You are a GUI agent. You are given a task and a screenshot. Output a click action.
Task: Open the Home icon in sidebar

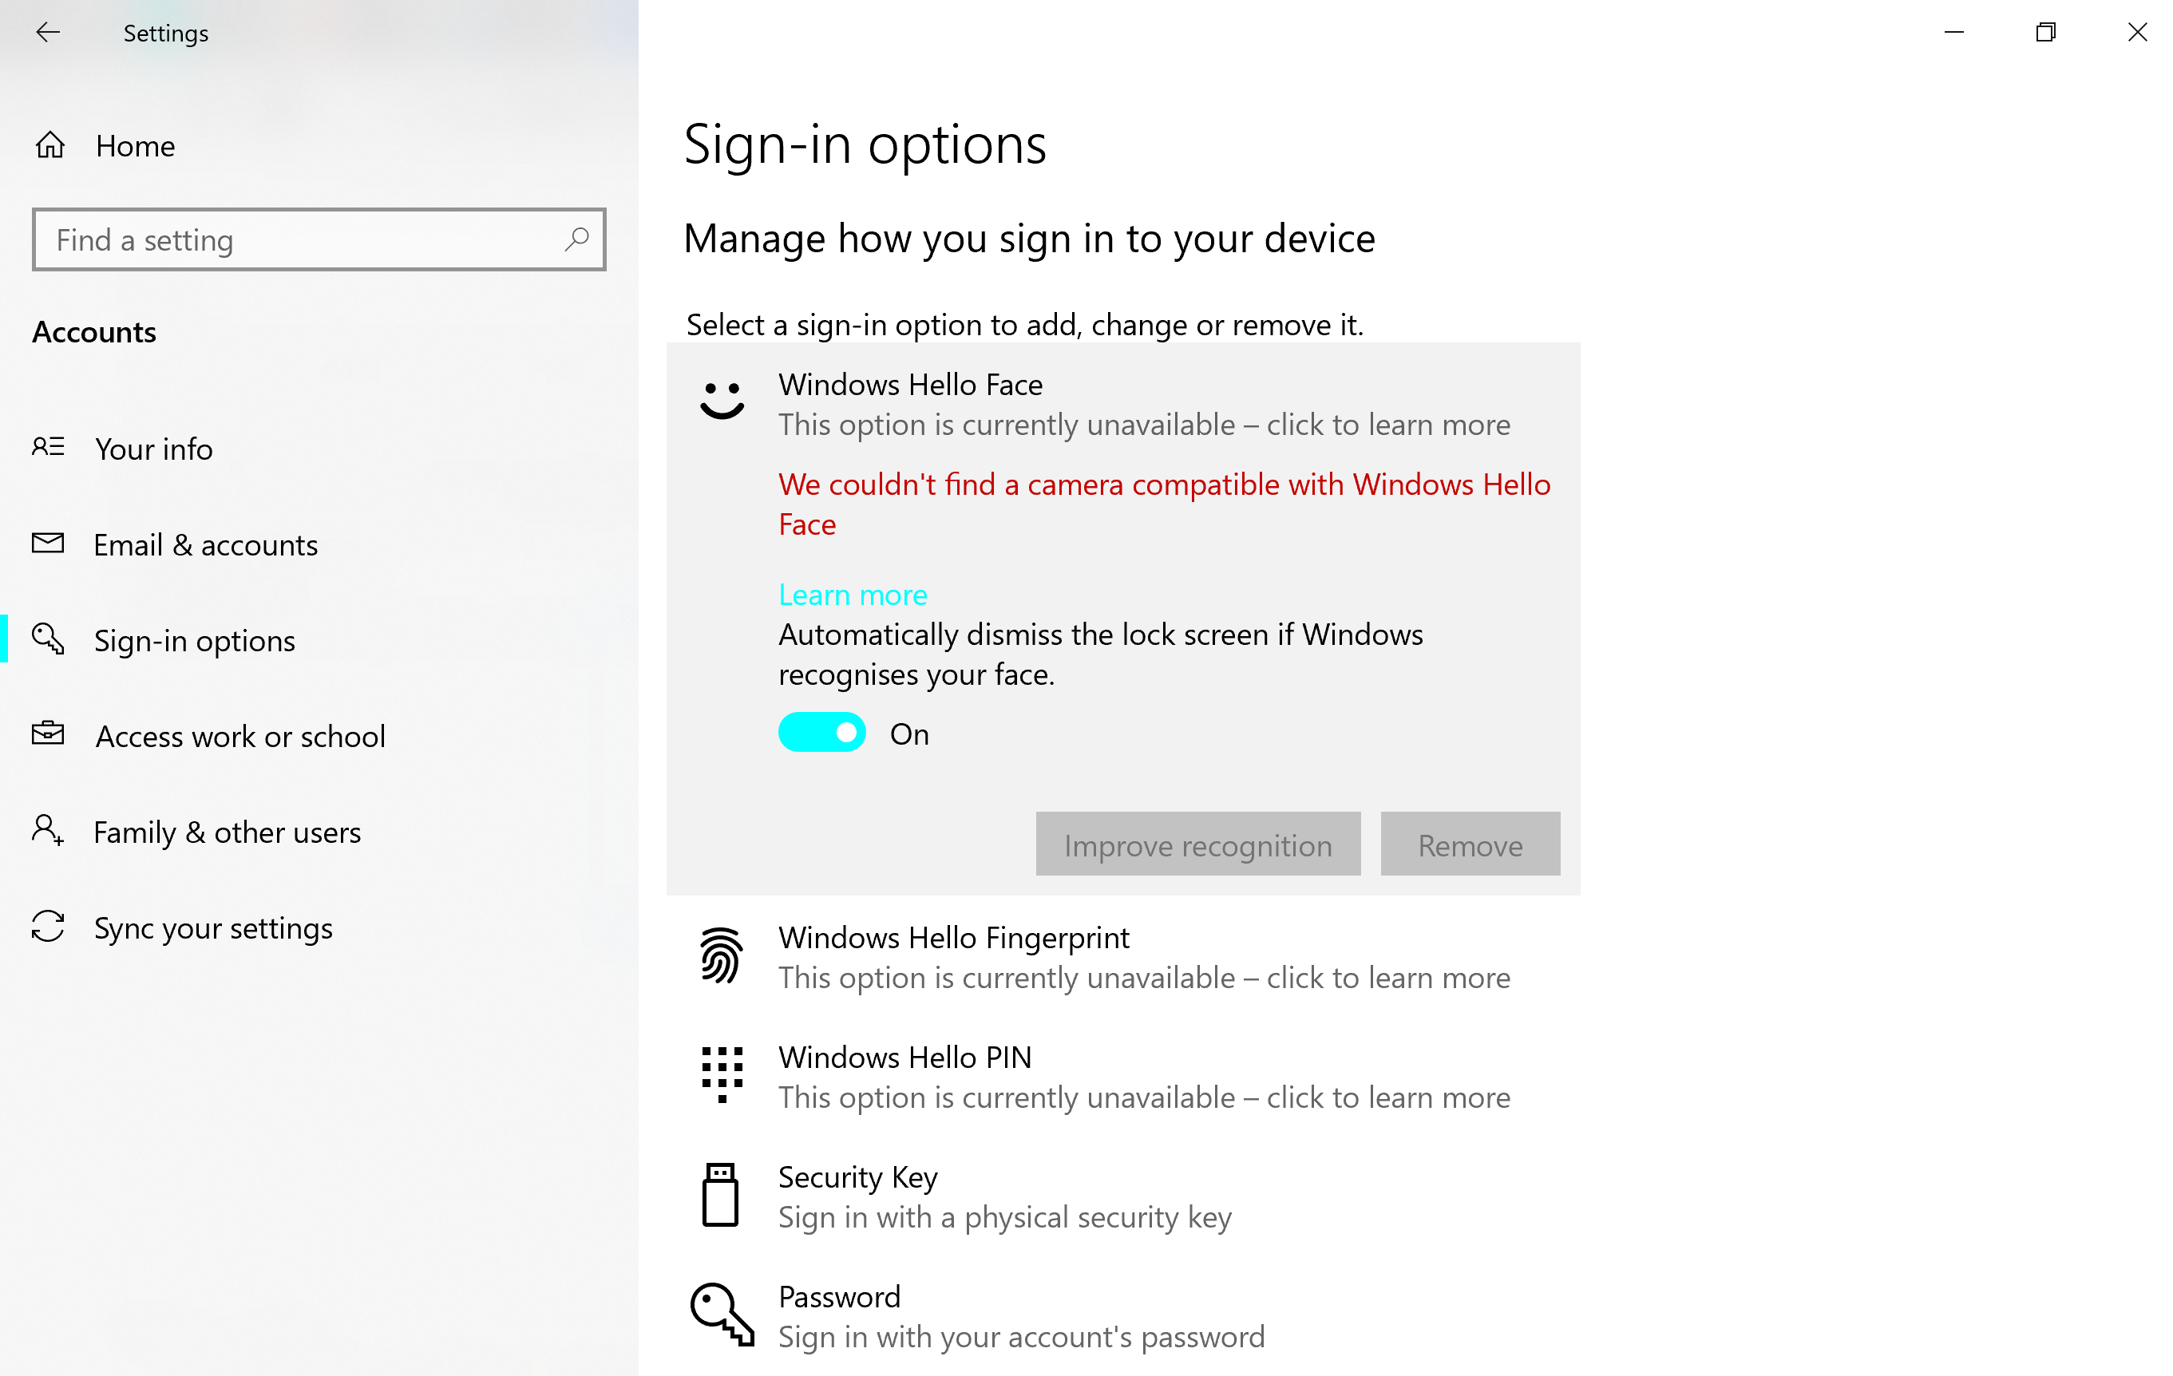[x=49, y=144]
